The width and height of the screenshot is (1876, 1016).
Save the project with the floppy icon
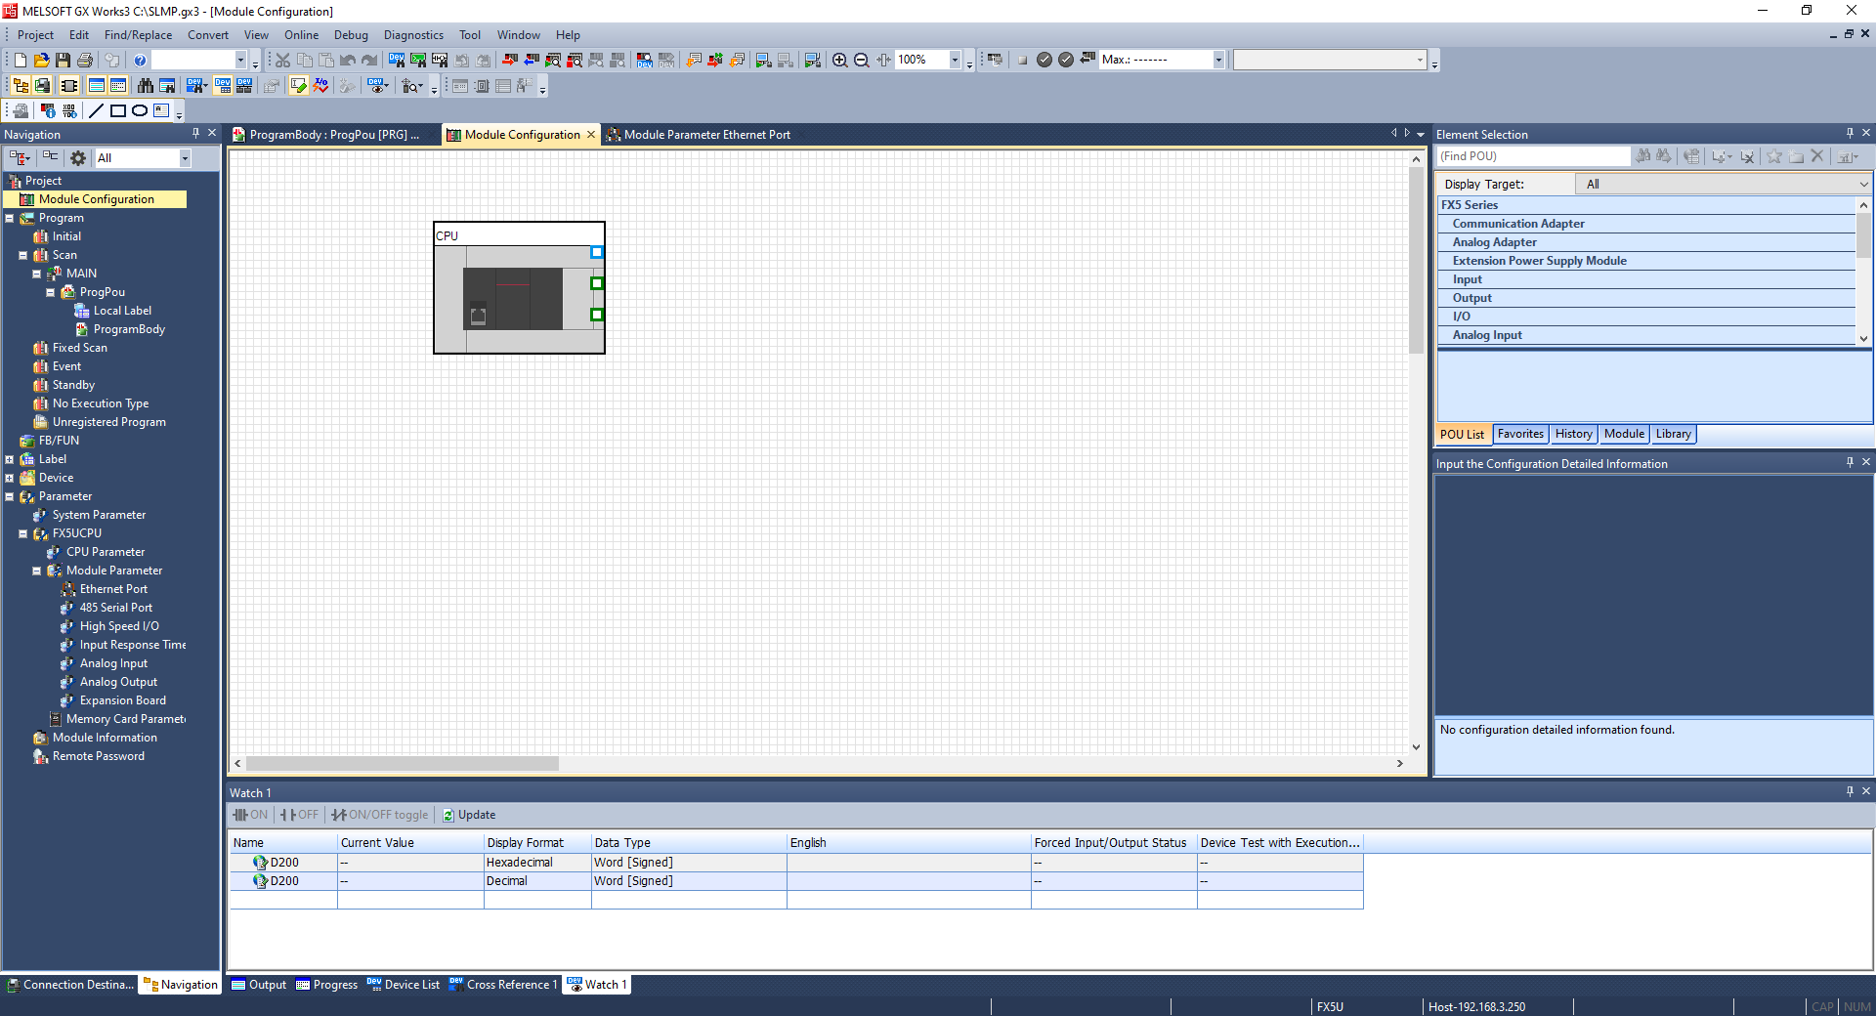(63, 60)
